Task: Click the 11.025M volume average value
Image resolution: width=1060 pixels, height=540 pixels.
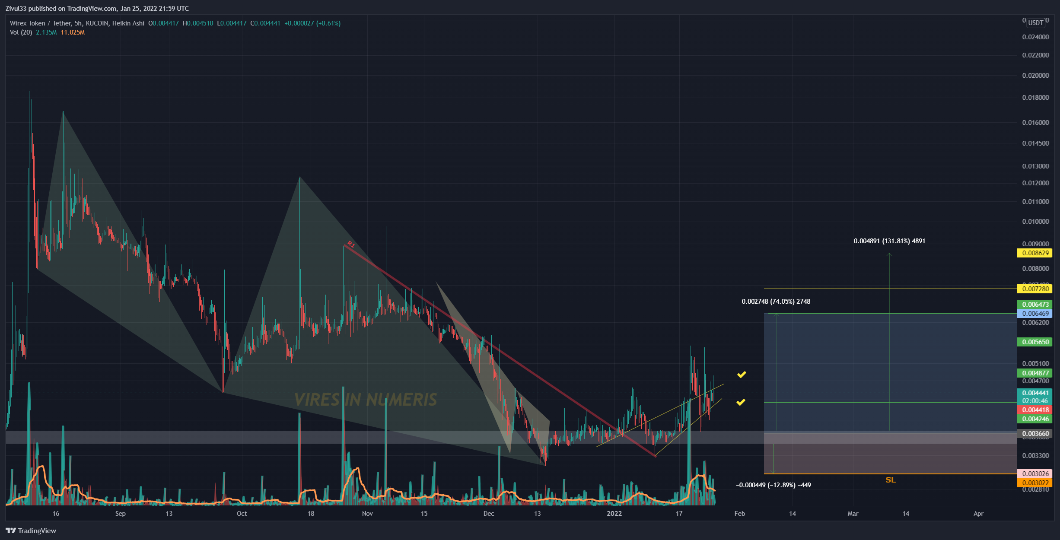Action: (x=73, y=32)
